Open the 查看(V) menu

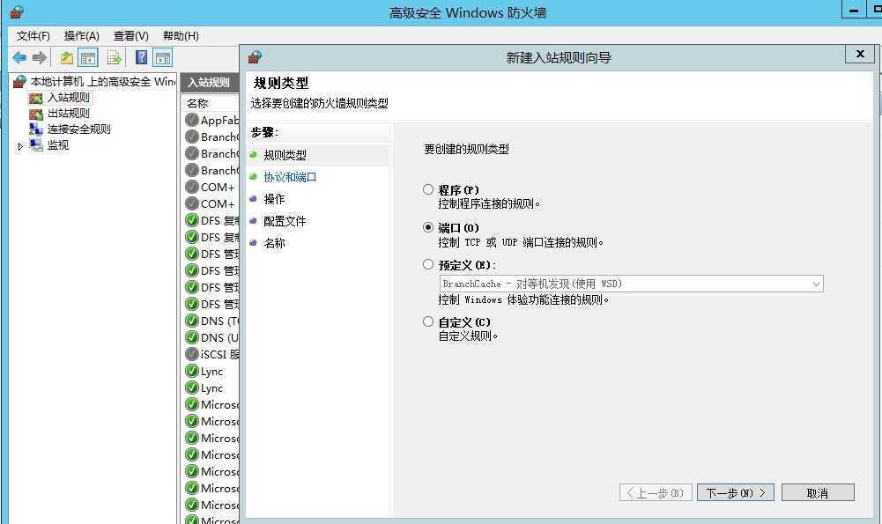coord(131,36)
